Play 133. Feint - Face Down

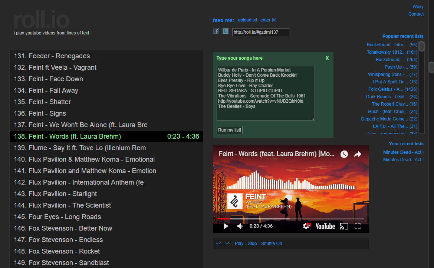[106, 79]
